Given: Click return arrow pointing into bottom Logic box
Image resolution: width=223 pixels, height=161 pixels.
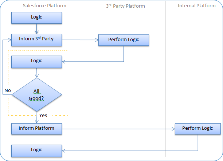Looking at the screenshot, I should click(128, 150).
